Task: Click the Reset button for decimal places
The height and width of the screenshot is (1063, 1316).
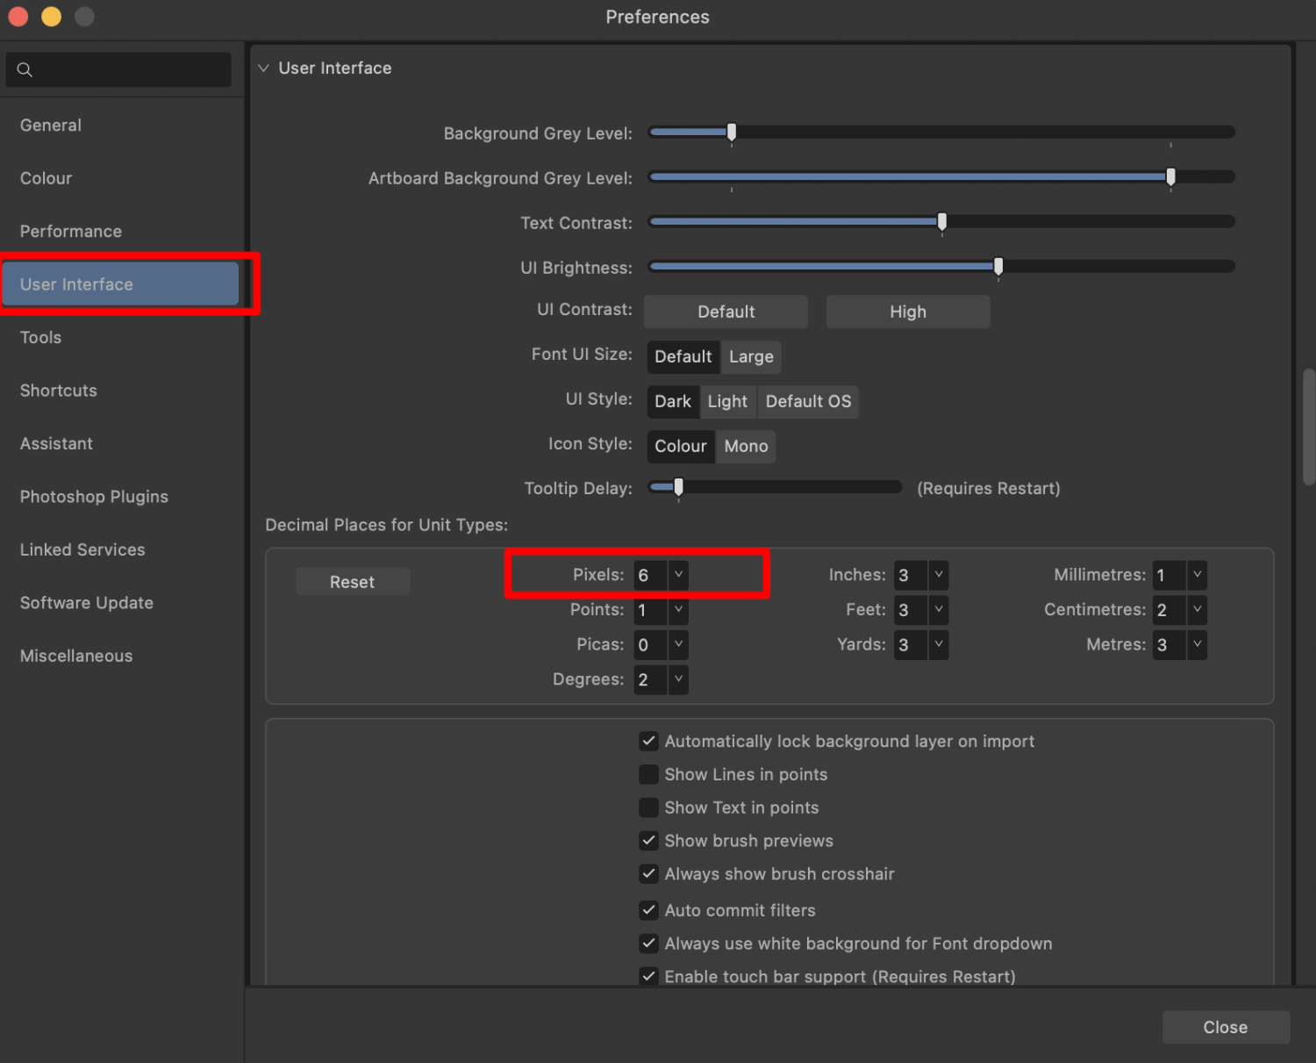Action: (352, 581)
